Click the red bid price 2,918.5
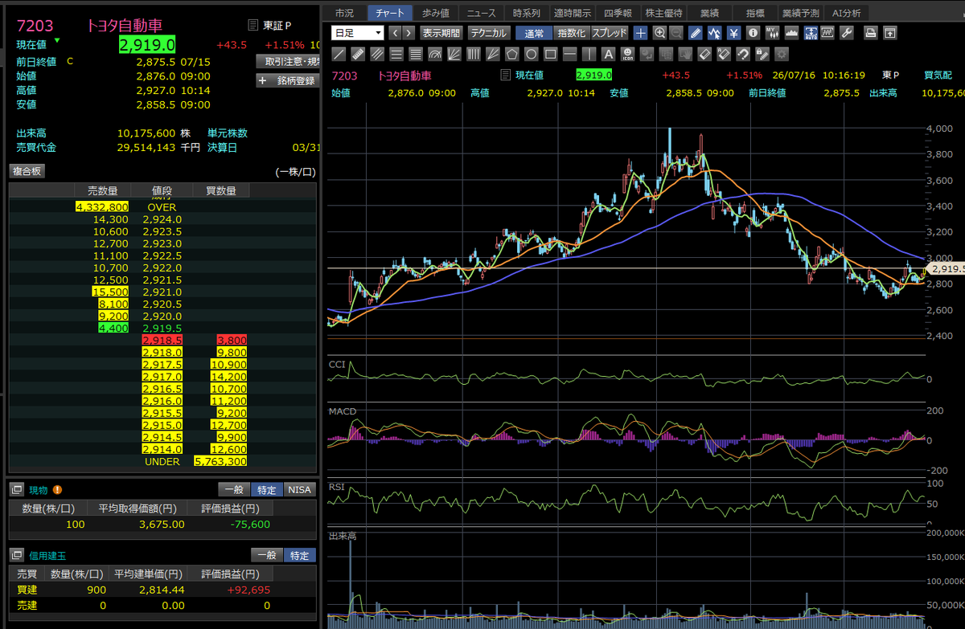This screenshot has width=965, height=629. (162, 341)
